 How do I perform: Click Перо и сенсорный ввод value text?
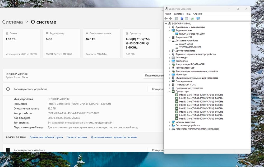pos(92,127)
